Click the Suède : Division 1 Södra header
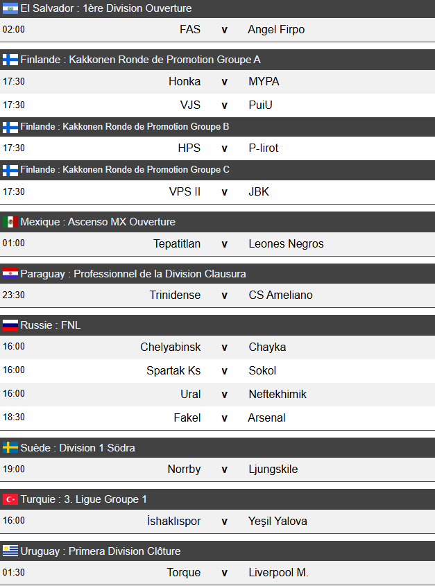The height and width of the screenshot is (586, 435). (x=78, y=448)
